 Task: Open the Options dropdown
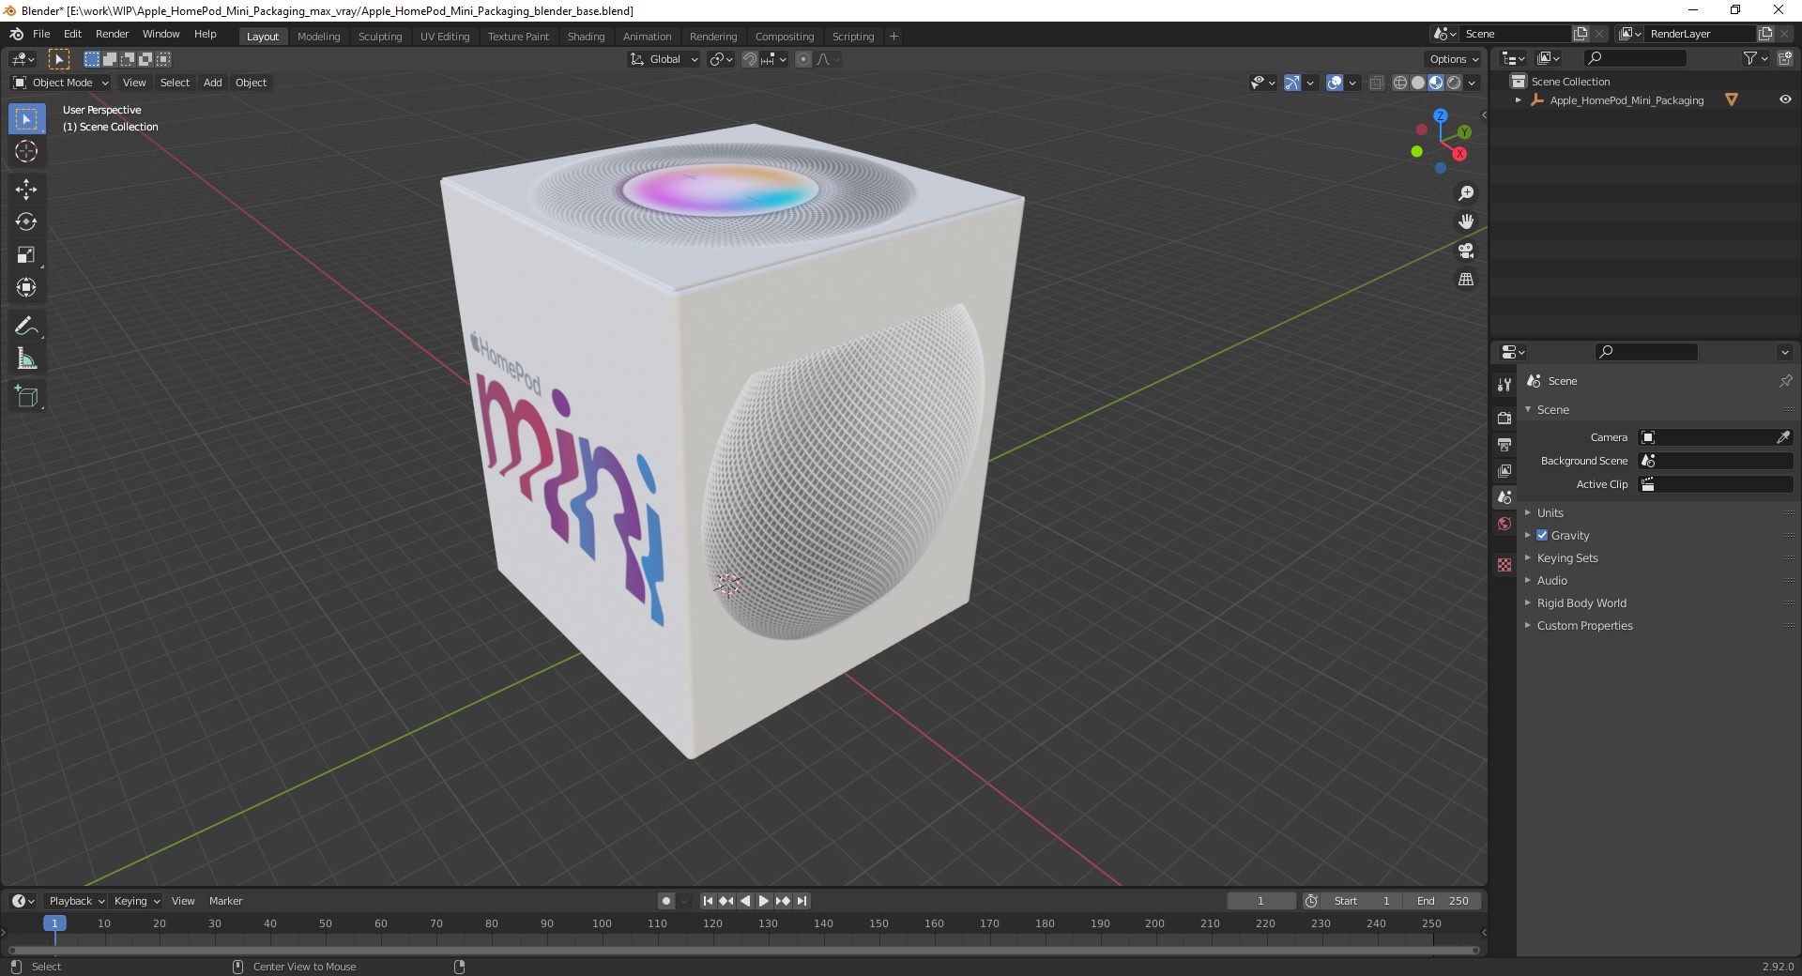pyautogui.click(x=1455, y=59)
